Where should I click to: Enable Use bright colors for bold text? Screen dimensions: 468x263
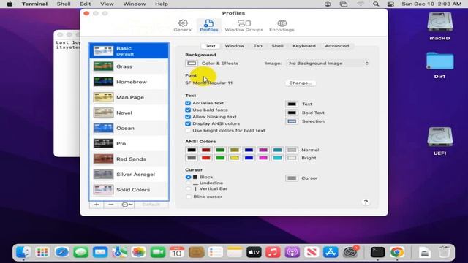[188, 131]
